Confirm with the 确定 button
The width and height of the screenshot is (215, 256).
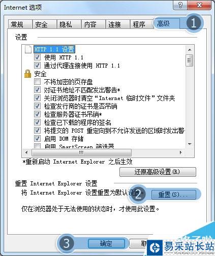click(106, 243)
